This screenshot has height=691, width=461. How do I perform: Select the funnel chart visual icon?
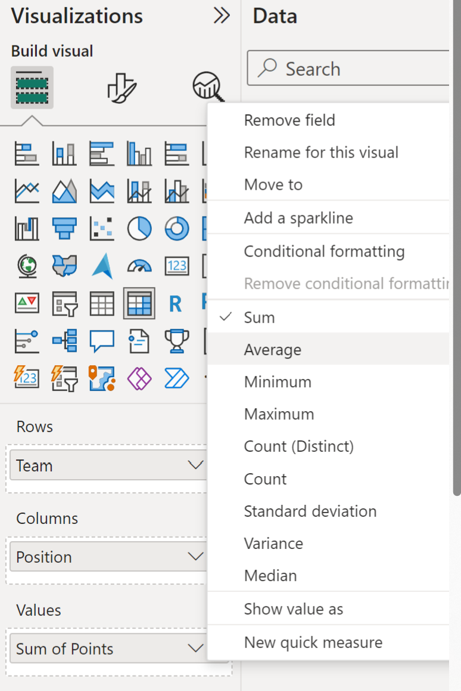tap(64, 229)
